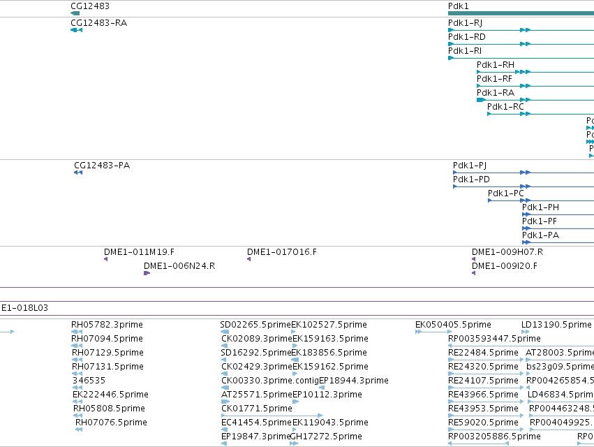The width and height of the screenshot is (594, 447).
Task: Click the CK00330.3prime.contig label
Action: pyautogui.click(x=270, y=381)
